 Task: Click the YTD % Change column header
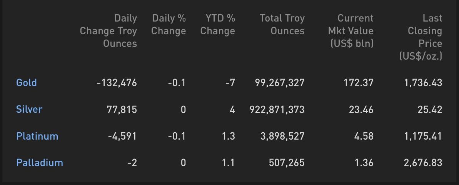click(218, 25)
